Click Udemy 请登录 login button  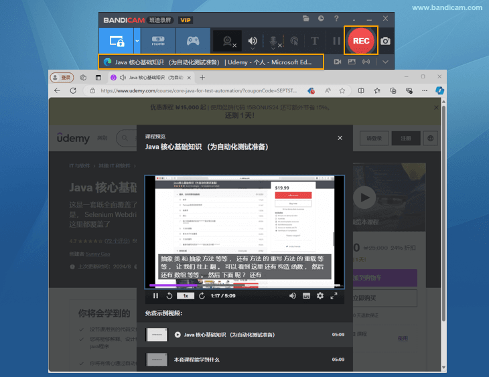click(x=374, y=138)
